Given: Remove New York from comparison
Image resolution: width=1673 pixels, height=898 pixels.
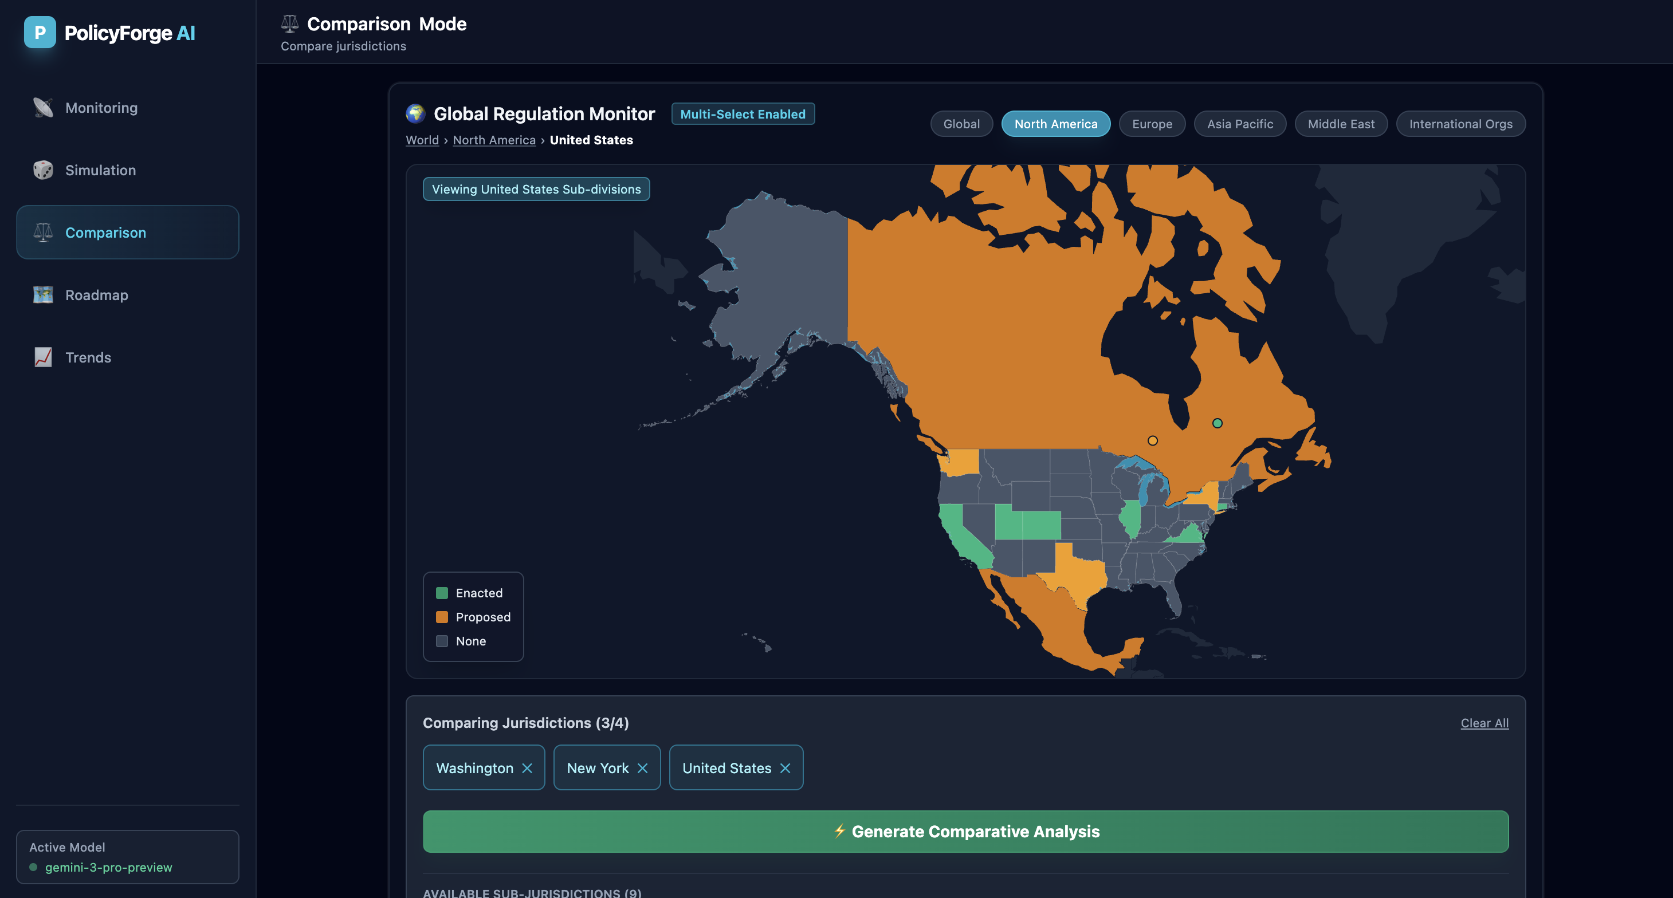Looking at the screenshot, I should click(x=643, y=768).
